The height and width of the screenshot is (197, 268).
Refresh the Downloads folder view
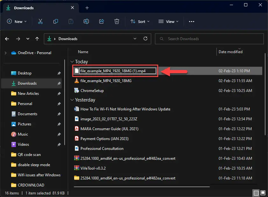[145, 39]
